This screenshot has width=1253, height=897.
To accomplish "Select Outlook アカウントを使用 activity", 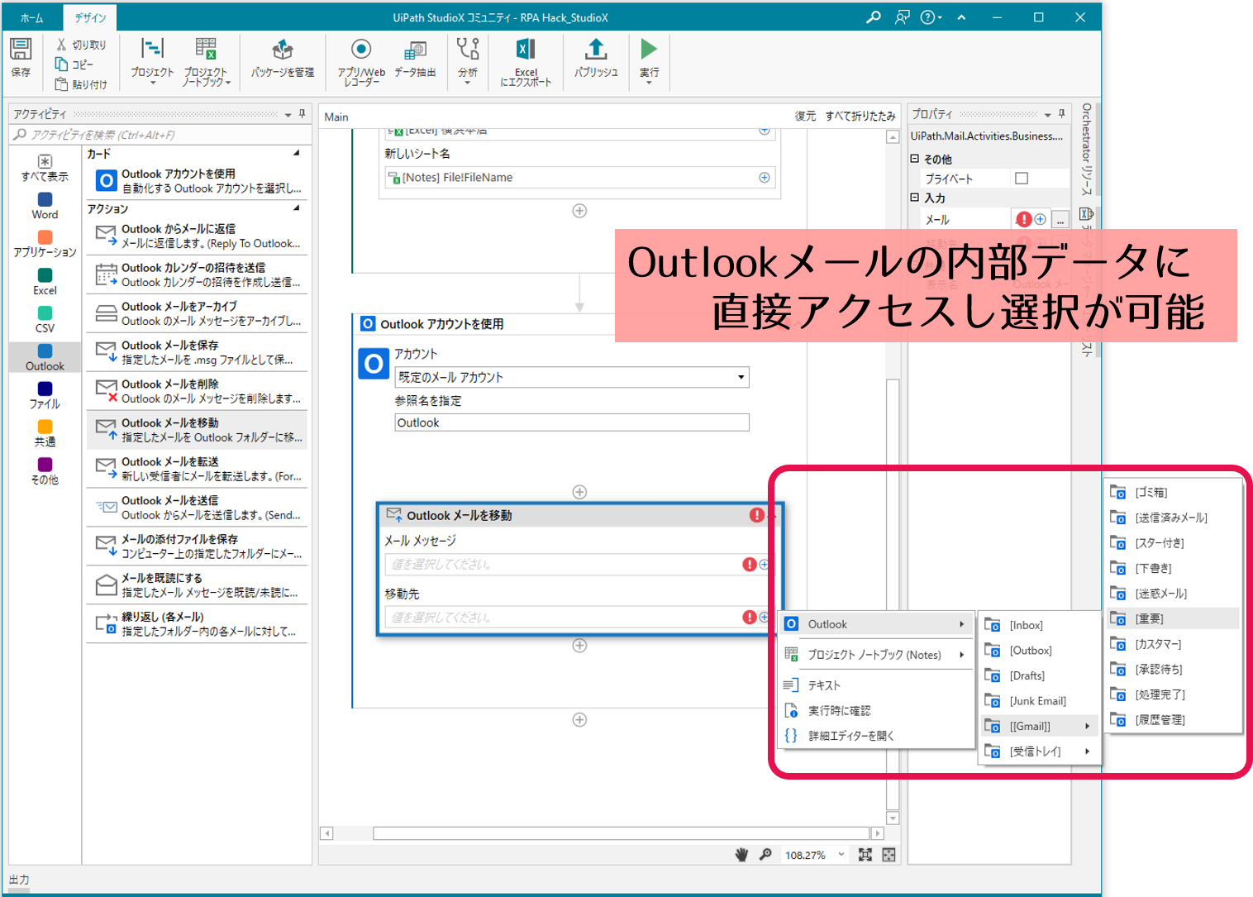I will click(x=197, y=181).
